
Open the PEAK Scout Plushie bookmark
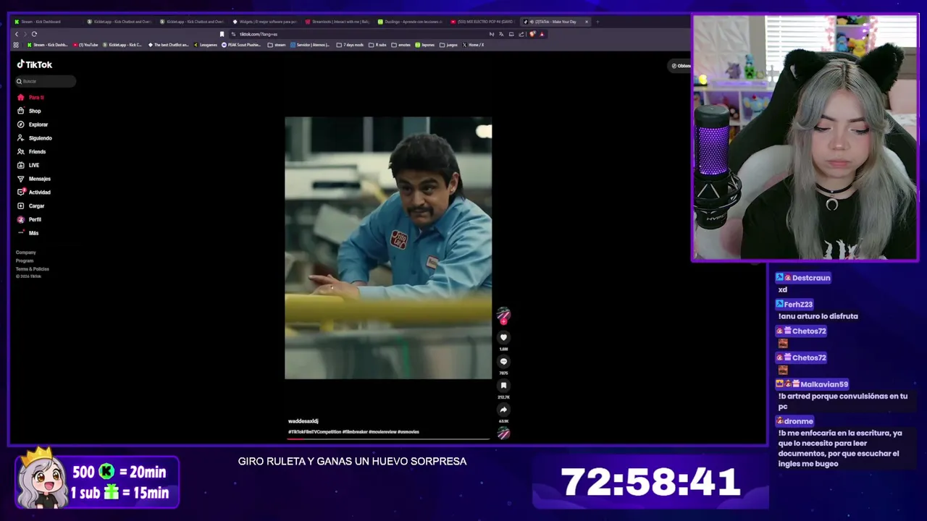pos(241,45)
